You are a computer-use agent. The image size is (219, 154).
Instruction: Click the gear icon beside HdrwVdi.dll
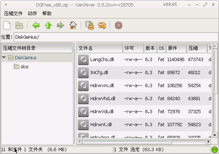[x=83, y=112]
